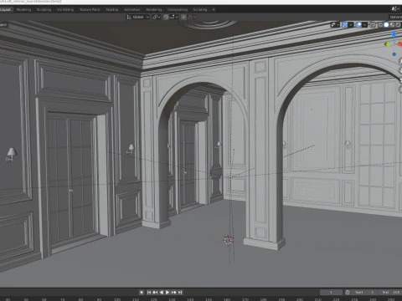The width and height of the screenshot is (402, 301).
Task: Click the End frame field
Action: tap(389, 293)
